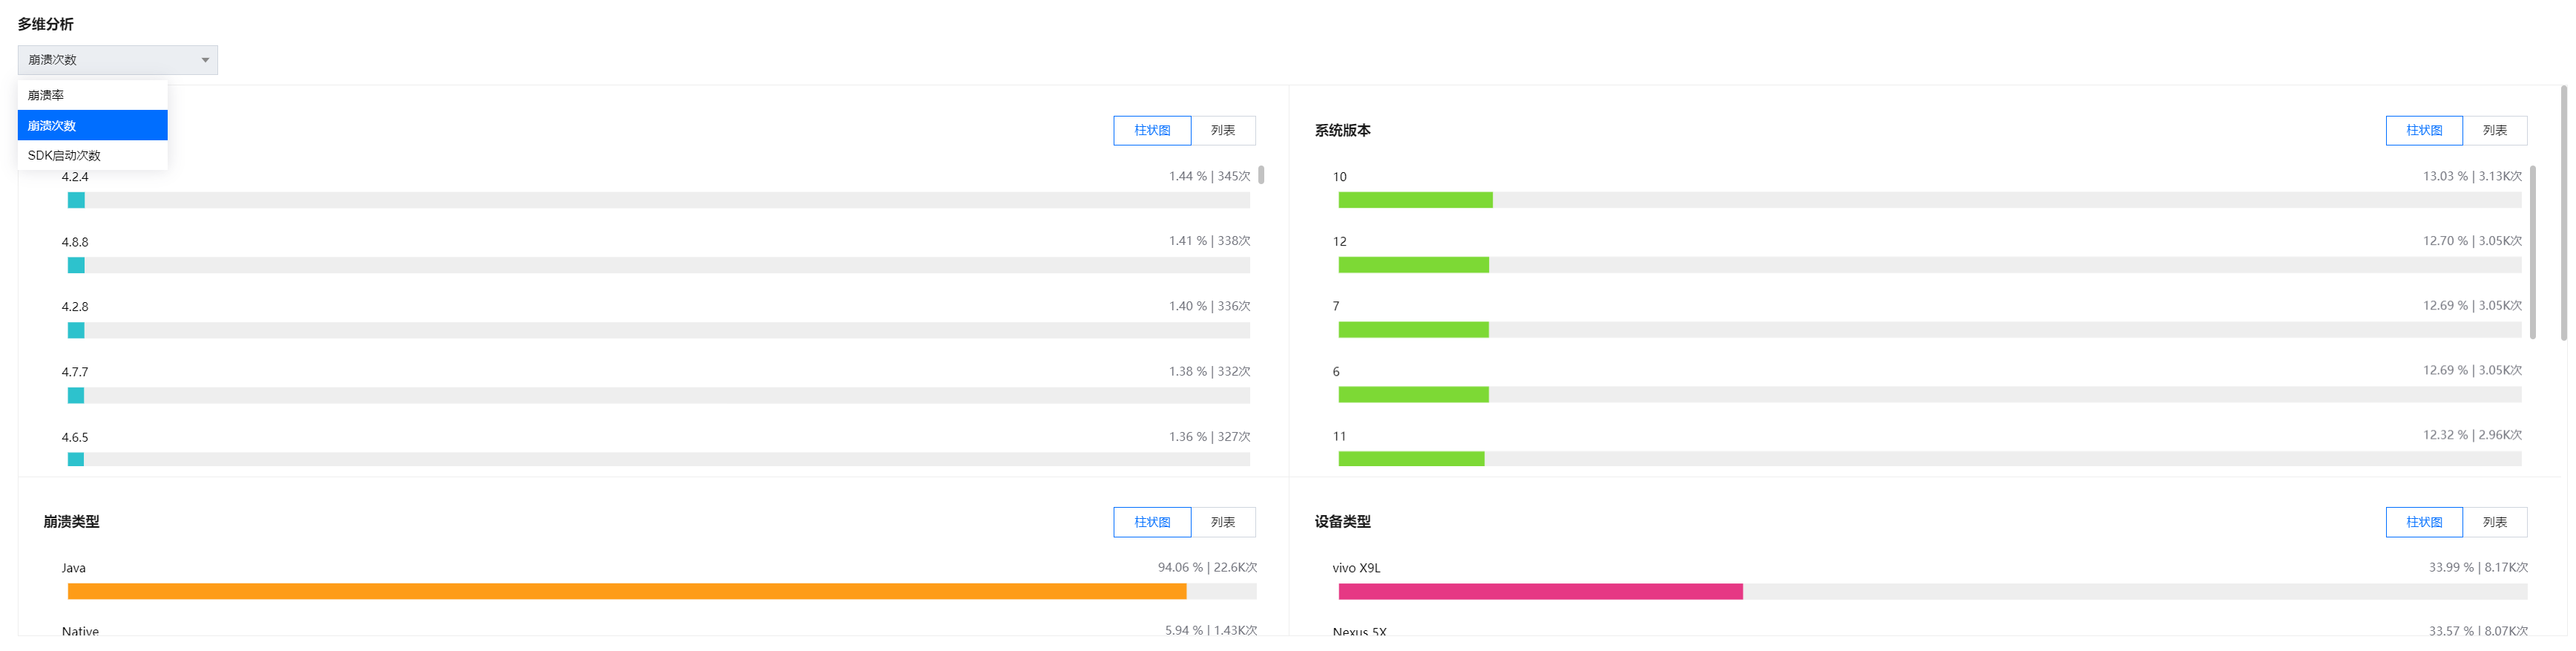Viewport: 2576px width, 651px height.
Task: Click the dropdown arrow next to 崩溃次数
Action: (205, 60)
